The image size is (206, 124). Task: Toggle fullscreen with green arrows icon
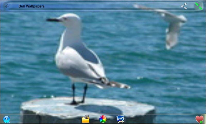[x=199, y=6]
